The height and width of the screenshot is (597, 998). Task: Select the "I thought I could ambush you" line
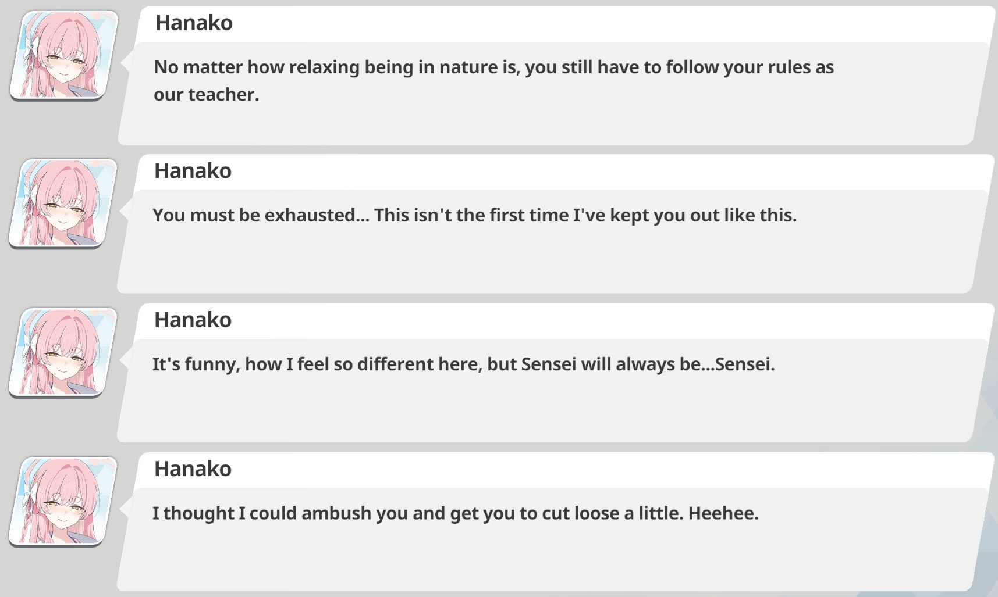[455, 513]
